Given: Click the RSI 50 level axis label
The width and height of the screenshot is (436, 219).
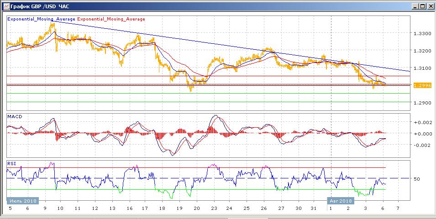Looking at the screenshot, I should pyautogui.click(x=416, y=179).
